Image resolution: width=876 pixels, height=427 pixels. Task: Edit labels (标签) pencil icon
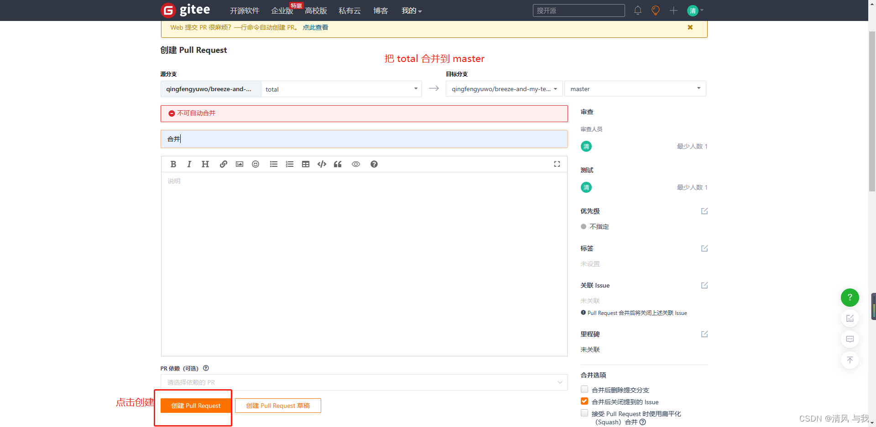[x=704, y=248]
